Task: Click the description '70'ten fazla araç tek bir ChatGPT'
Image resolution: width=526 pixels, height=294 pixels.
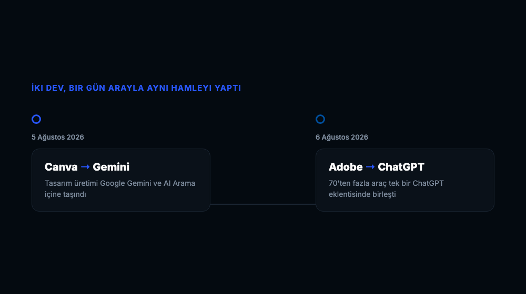Action: coord(386,188)
